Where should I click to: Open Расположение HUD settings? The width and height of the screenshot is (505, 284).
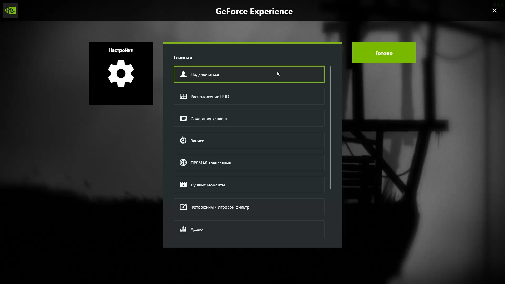tap(249, 97)
